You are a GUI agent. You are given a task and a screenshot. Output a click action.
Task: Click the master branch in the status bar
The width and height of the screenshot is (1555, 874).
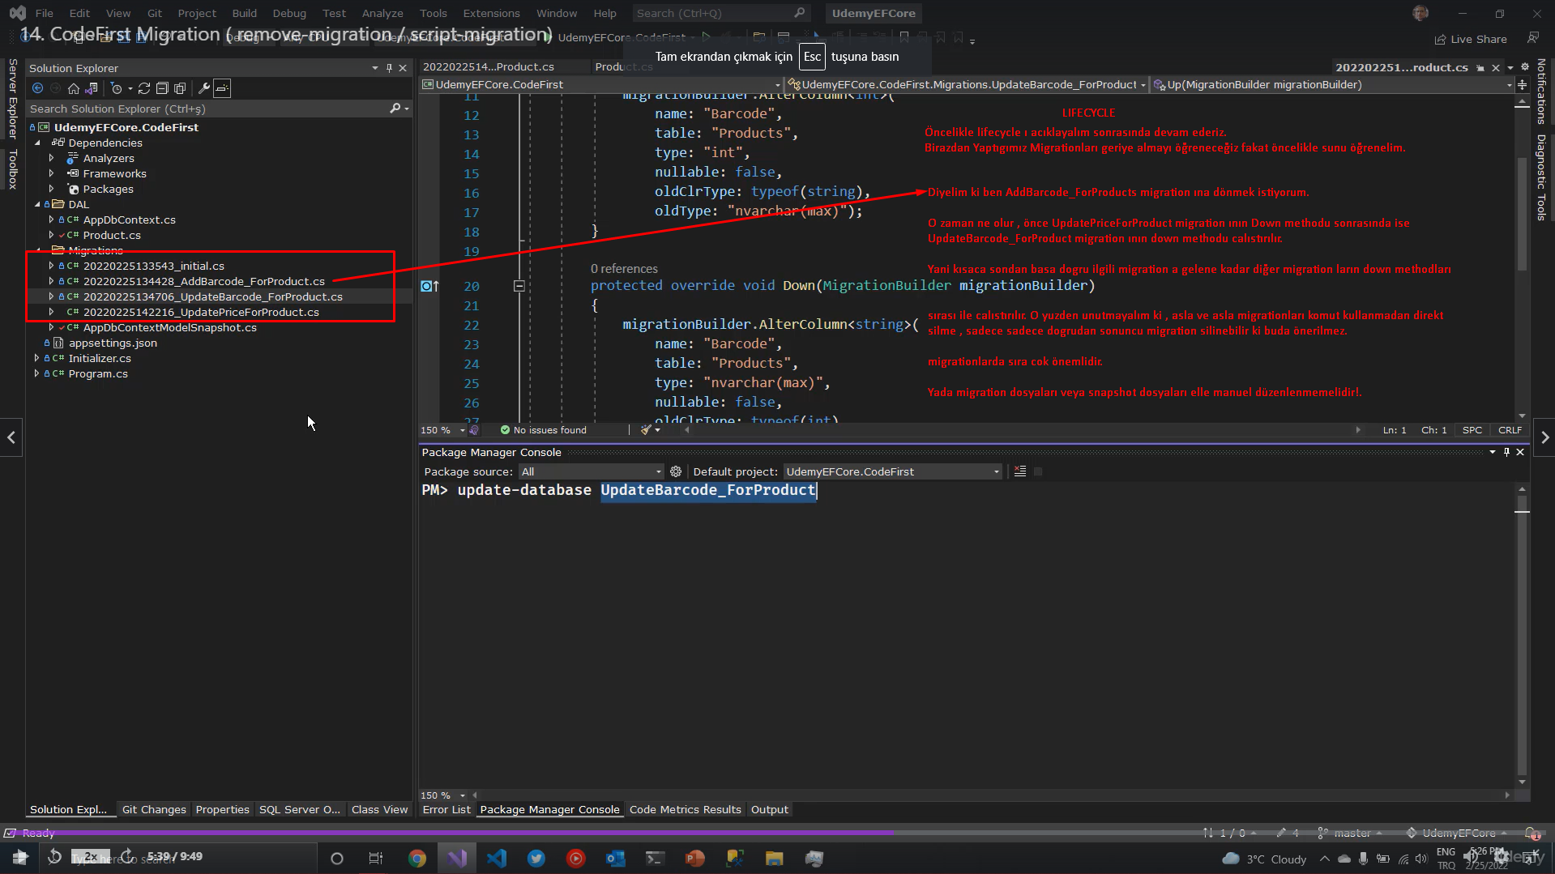tap(1351, 832)
